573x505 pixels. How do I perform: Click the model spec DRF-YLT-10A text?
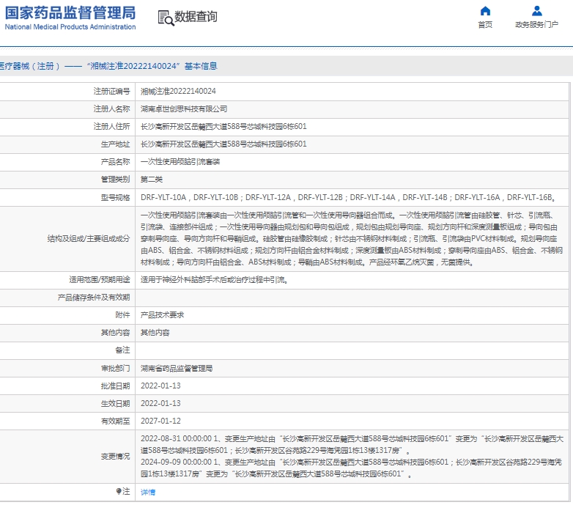coord(163,198)
